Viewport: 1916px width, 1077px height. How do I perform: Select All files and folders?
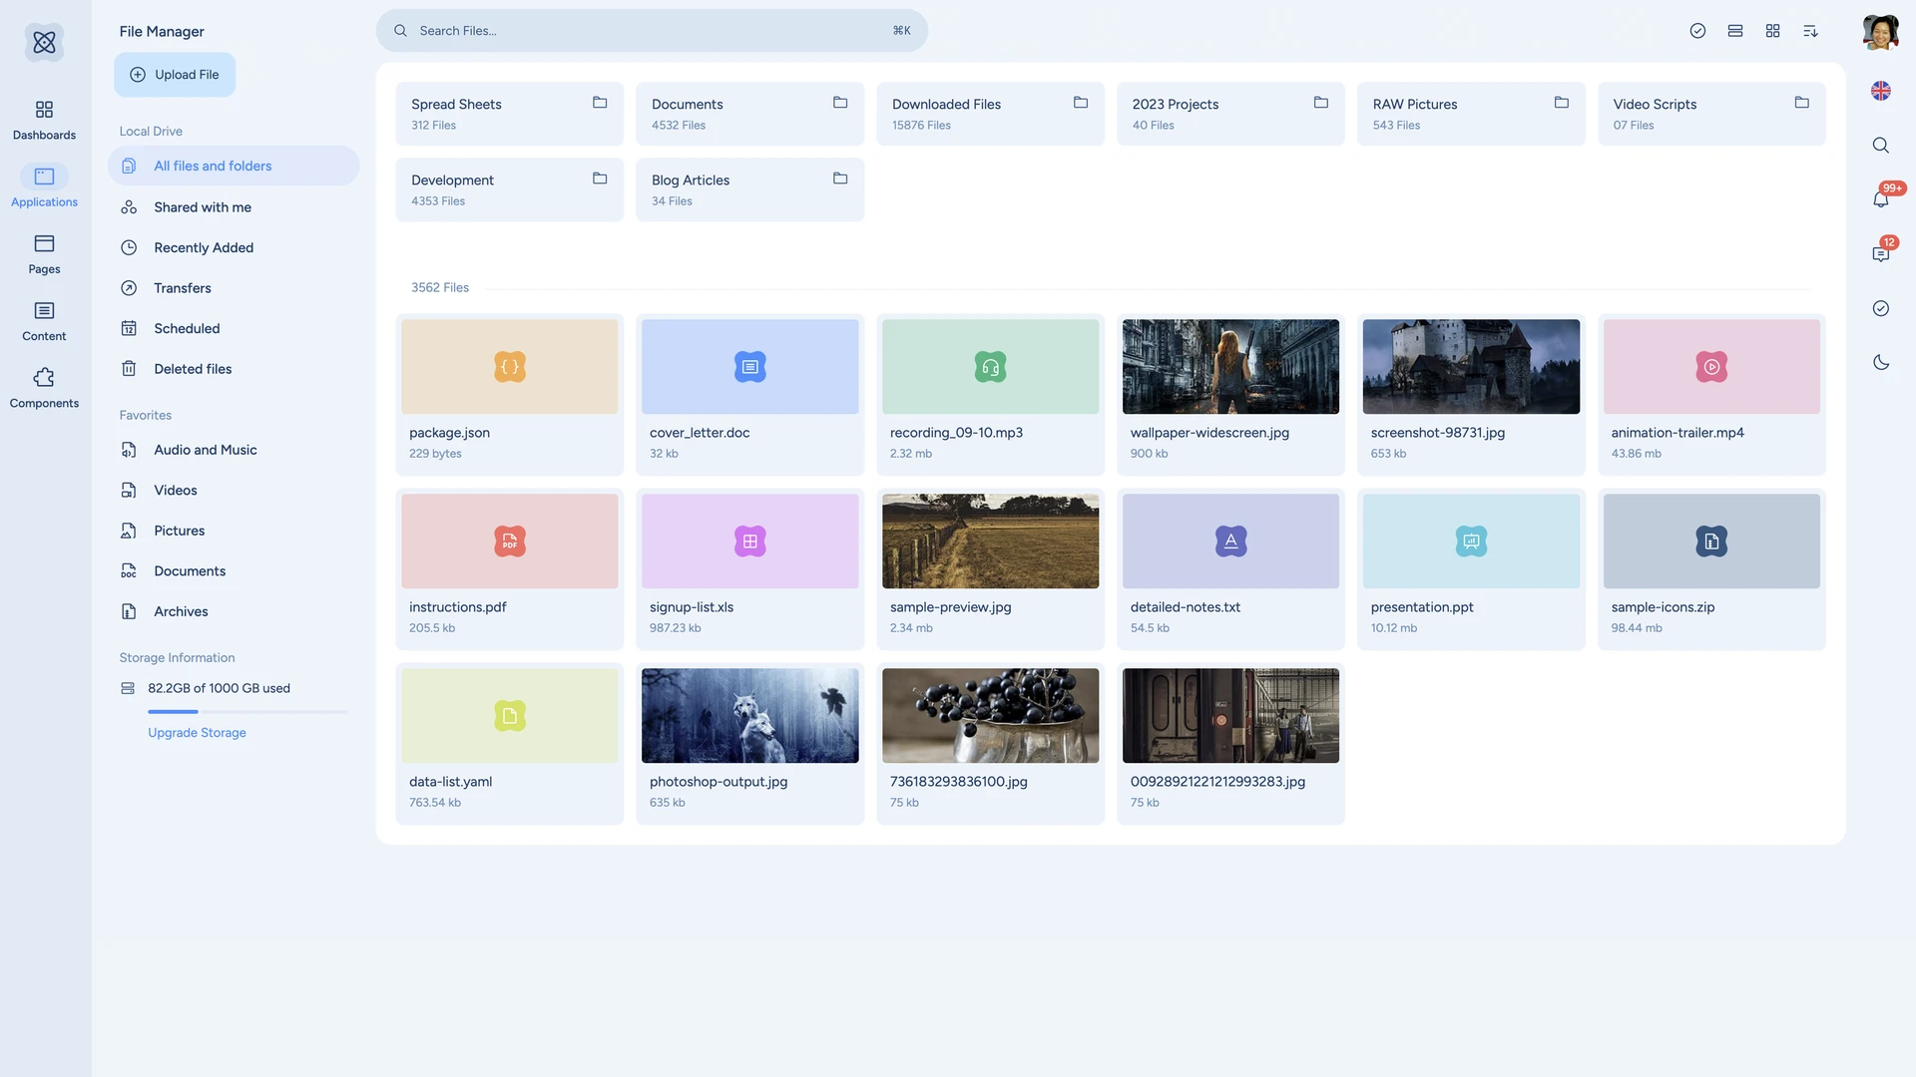point(234,166)
